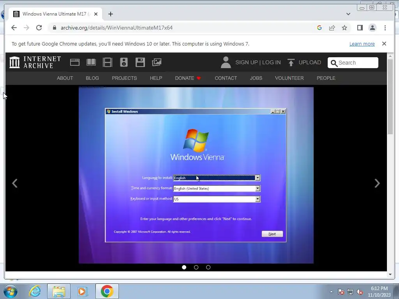Select the first carousel dot
The width and height of the screenshot is (399, 299).
tap(184, 267)
